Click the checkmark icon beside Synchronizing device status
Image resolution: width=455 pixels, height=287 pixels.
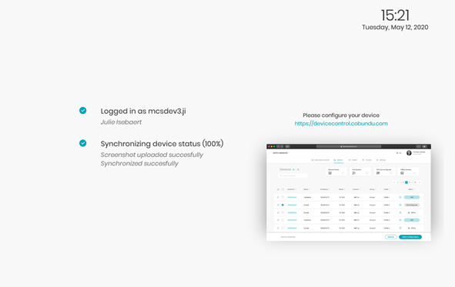(82, 143)
